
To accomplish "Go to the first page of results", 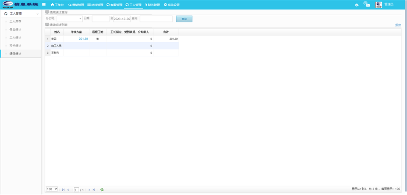I will (x=64, y=190).
